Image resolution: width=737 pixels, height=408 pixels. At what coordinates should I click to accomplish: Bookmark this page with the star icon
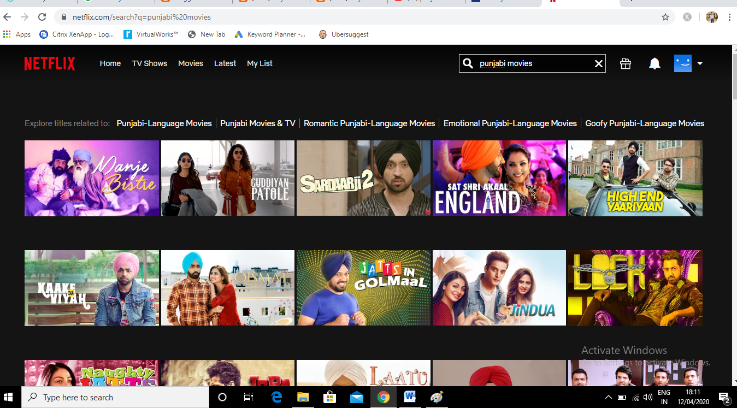(665, 17)
